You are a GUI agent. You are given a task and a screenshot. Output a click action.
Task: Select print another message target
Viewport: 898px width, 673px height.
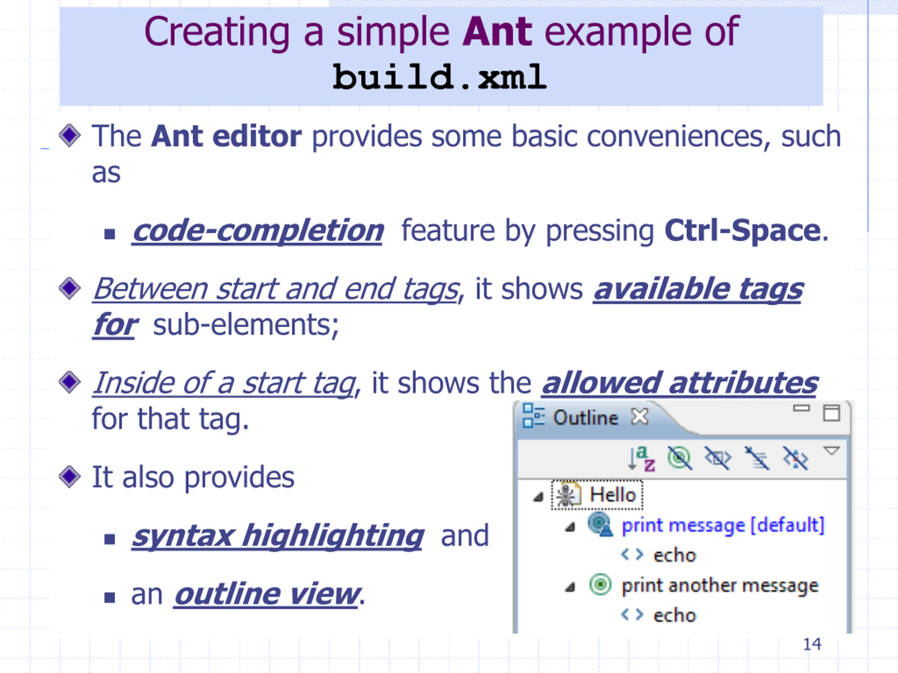click(720, 586)
